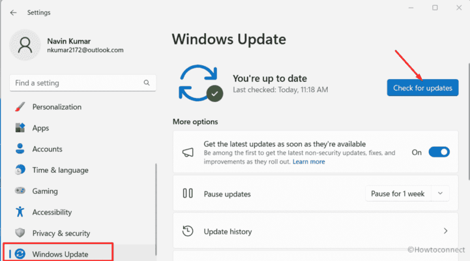Viewport: 470px width, 261px height.
Task: Click the sidebar navigation scrollbar
Action: point(156,209)
